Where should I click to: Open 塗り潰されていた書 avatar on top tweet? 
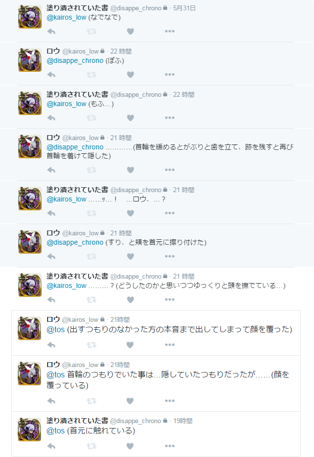pyautogui.click(x=30, y=17)
